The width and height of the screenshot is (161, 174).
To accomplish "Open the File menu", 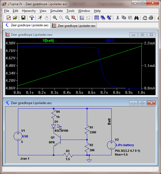I will [x=7, y=11].
